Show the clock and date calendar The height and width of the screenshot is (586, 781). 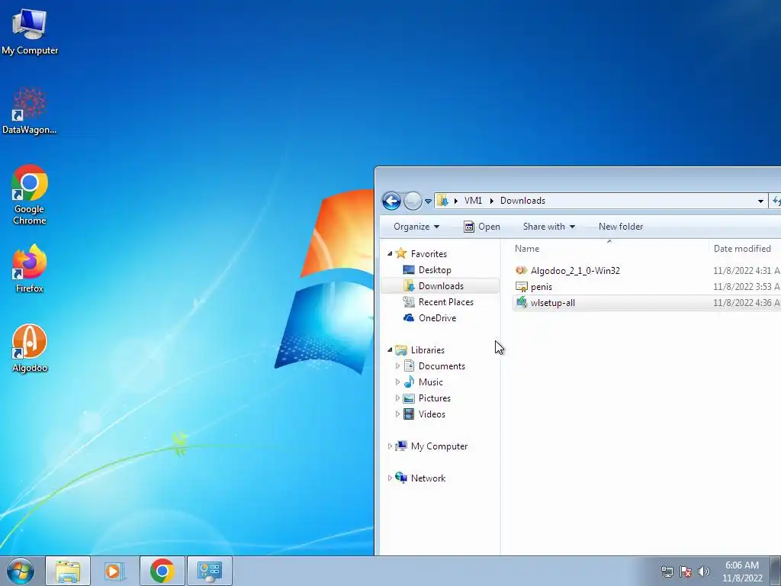coord(742,572)
